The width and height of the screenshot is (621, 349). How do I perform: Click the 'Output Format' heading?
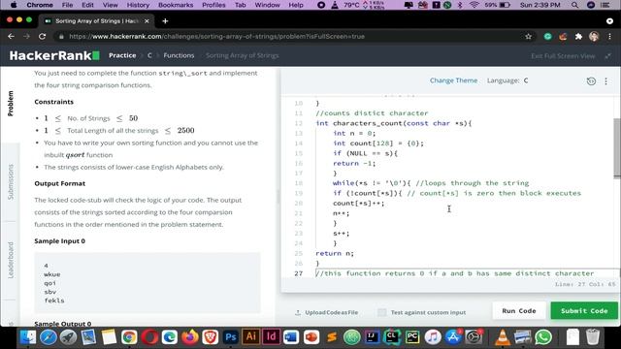tap(60, 183)
